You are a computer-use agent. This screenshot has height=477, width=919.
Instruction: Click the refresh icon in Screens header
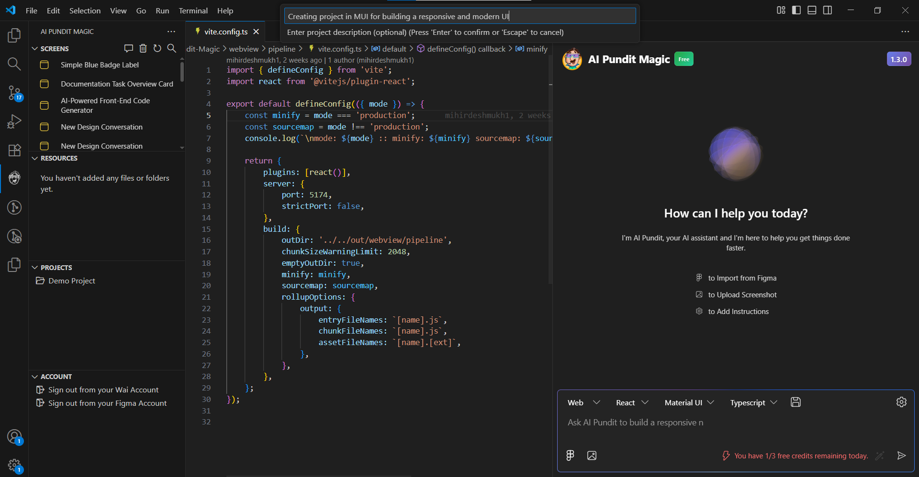pos(157,48)
